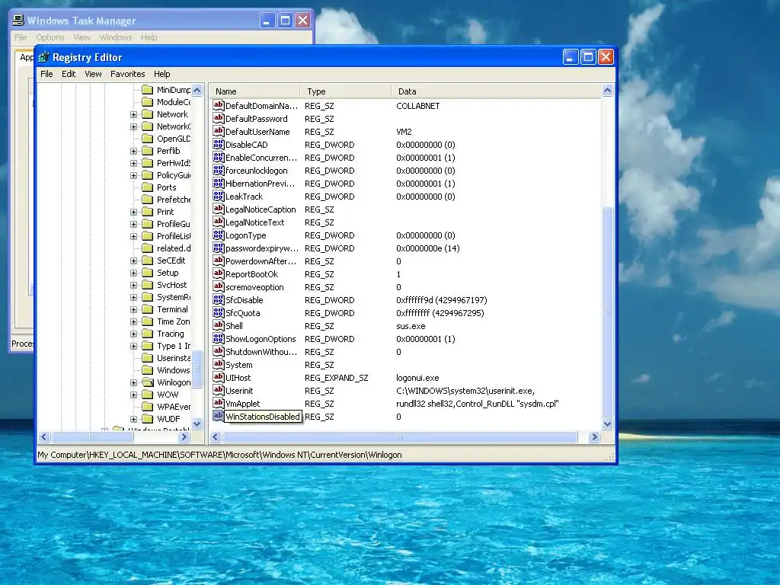Expand the SvcHost tree node

133,285
